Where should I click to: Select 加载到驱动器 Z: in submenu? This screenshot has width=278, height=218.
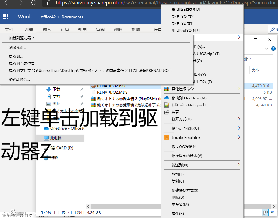[x=96, y=38]
